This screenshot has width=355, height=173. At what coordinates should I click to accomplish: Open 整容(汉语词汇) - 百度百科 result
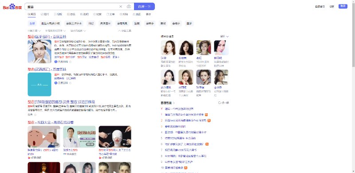pyautogui.click(x=47, y=69)
